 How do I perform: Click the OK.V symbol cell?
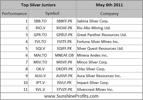click(40, 69)
